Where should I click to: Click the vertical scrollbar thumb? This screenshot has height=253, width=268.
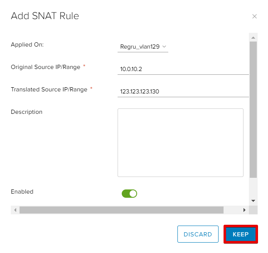click(x=253, y=110)
